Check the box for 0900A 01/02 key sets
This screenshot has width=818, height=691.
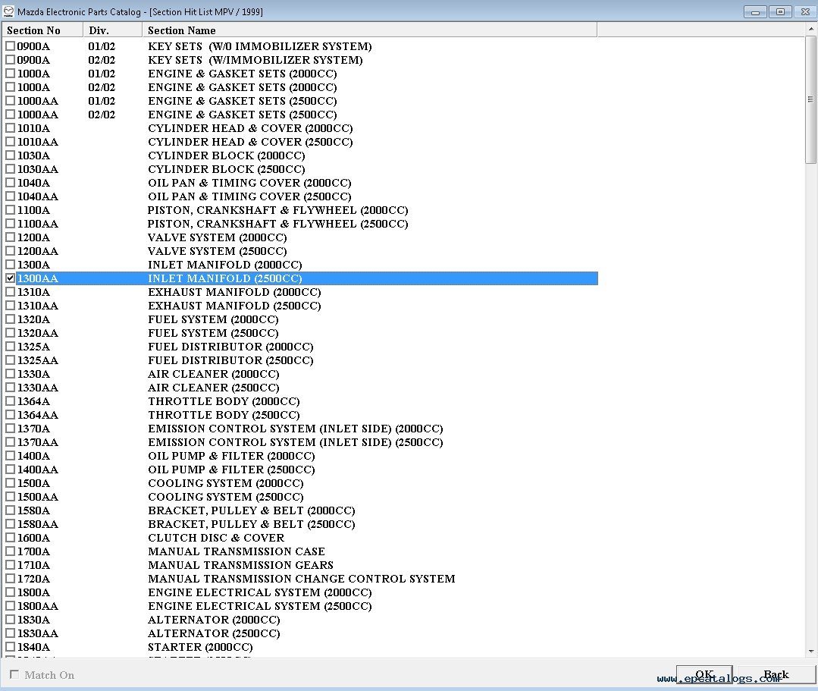pos(10,46)
